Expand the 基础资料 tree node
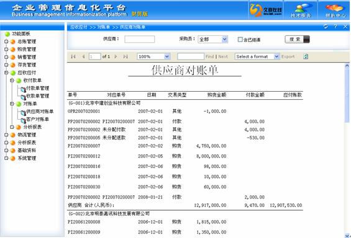 (6, 151)
